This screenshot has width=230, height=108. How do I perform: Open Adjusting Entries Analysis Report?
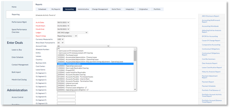tap(211, 31)
